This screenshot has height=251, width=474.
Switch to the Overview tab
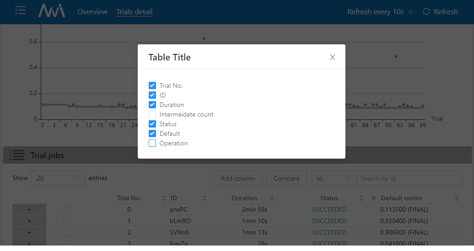click(92, 12)
